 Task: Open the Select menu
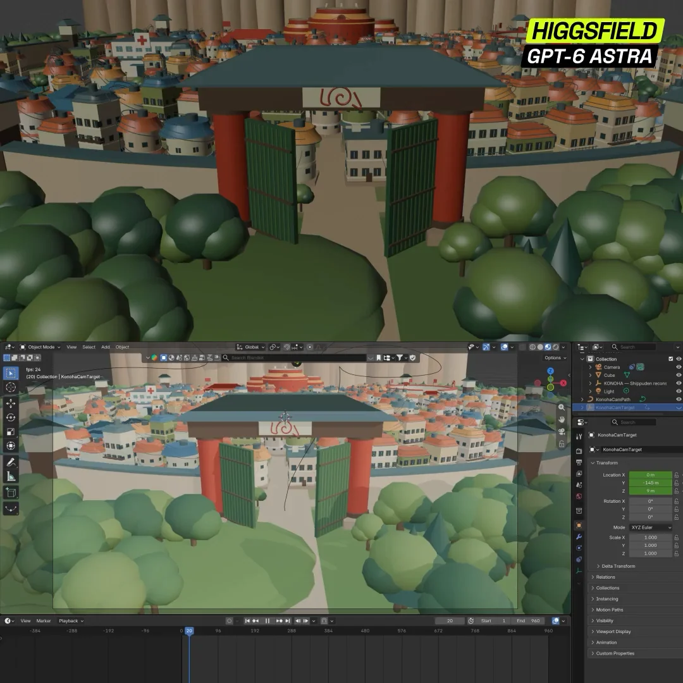(x=89, y=347)
